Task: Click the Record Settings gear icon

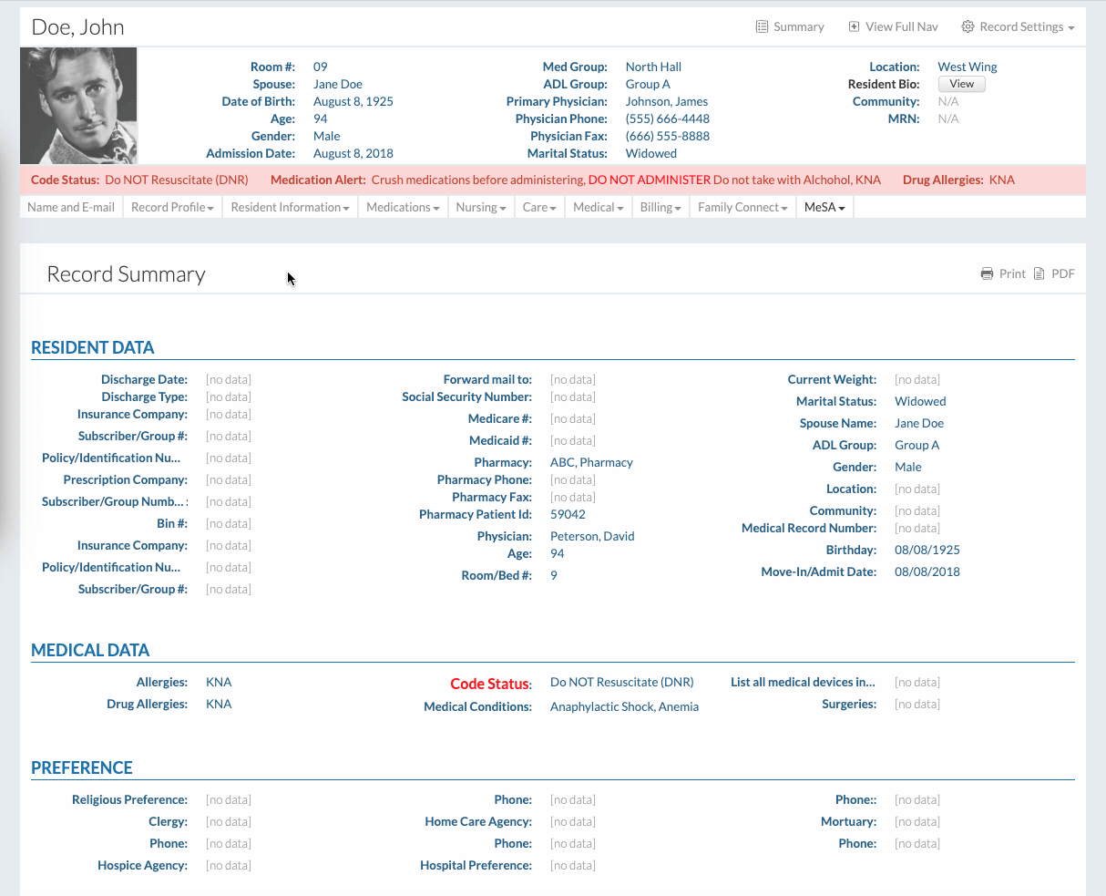Action: 968,27
